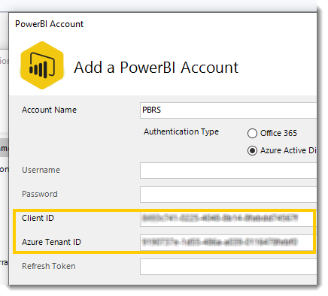
Task: Click the 'Password' label
Action: pyautogui.click(x=40, y=194)
